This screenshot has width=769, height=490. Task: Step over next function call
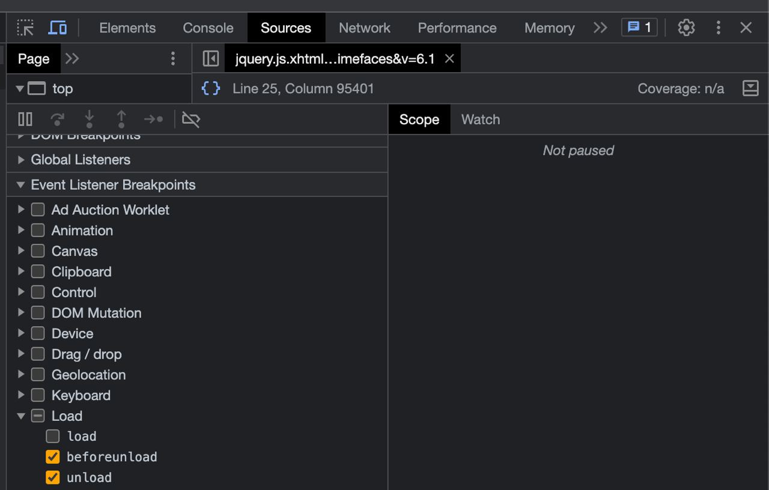click(x=58, y=119)
